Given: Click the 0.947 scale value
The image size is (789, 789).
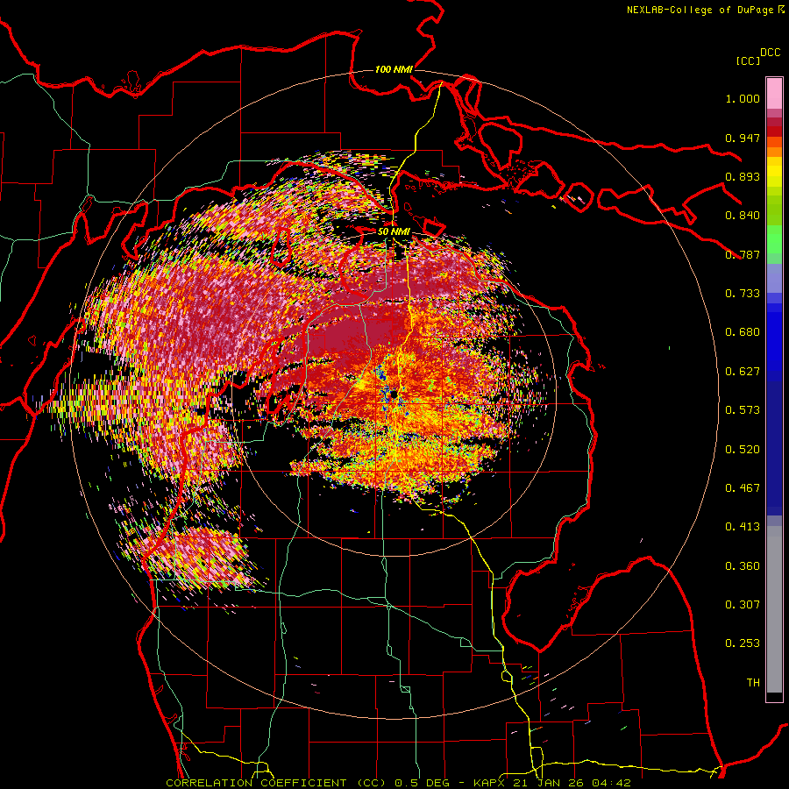Looking at the screenshot, I should pos(743,138).
